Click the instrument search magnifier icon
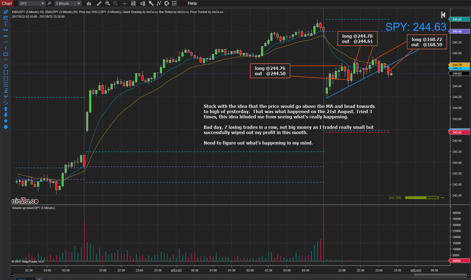Screen dimensions: 471x280 [49, 3]
